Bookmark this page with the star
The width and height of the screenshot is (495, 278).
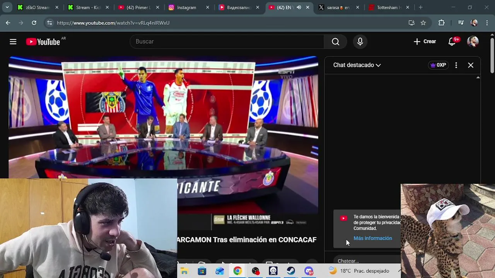[x=423, y=23]
